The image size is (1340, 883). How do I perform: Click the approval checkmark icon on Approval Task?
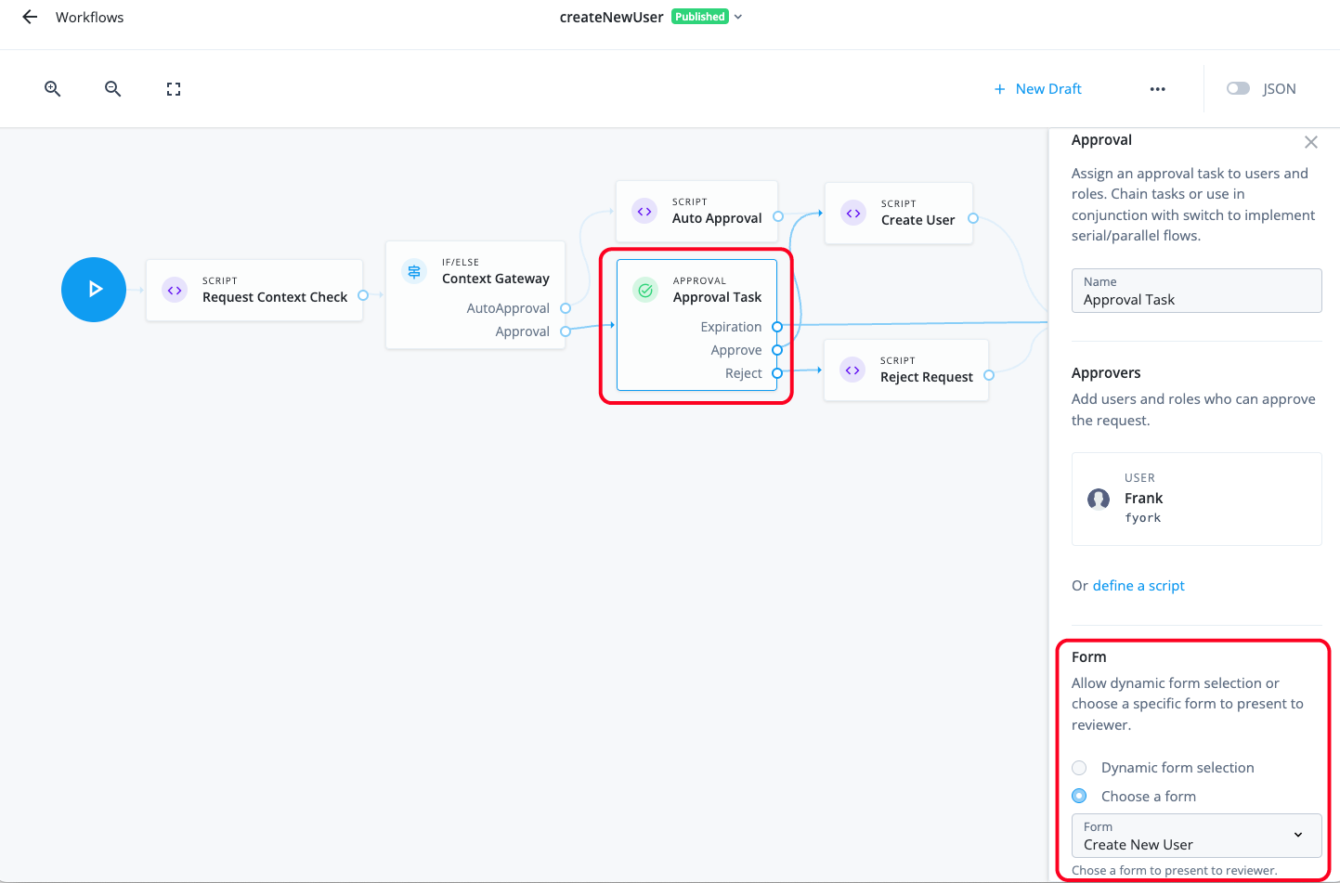pyautogui.click(x=644, y=290)
